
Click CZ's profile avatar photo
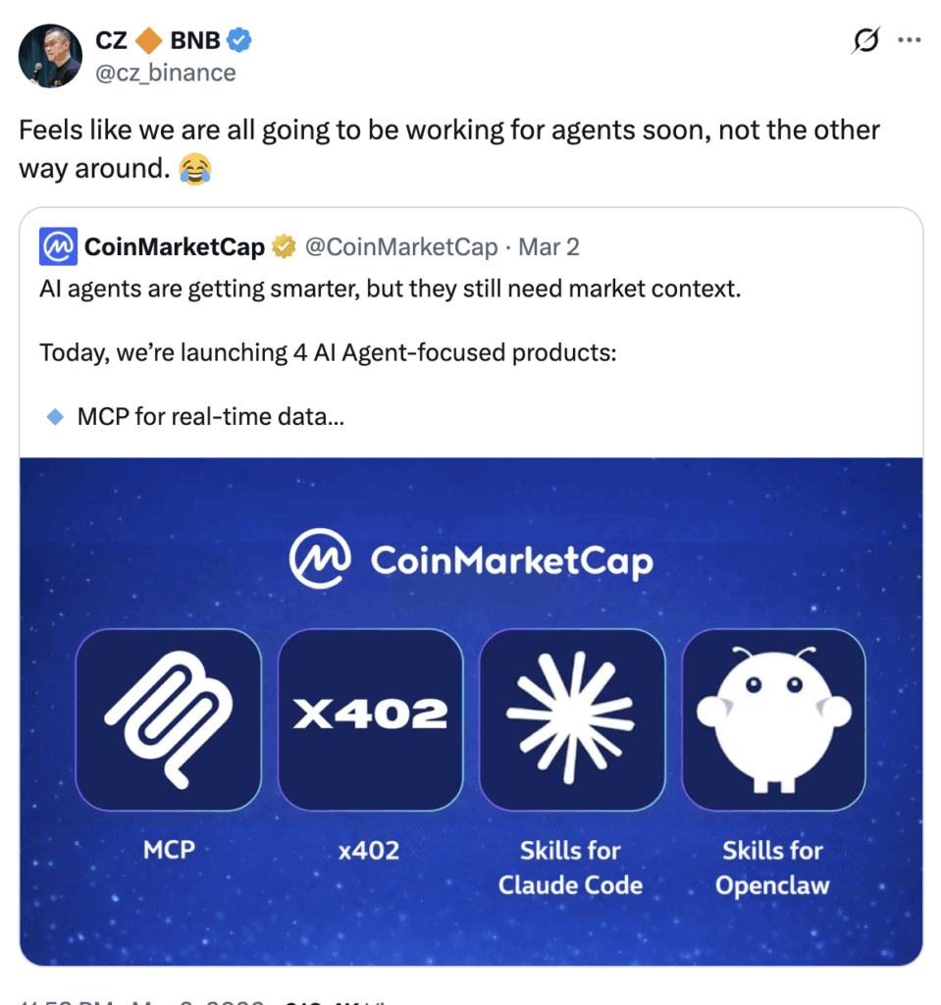(50, 56)
